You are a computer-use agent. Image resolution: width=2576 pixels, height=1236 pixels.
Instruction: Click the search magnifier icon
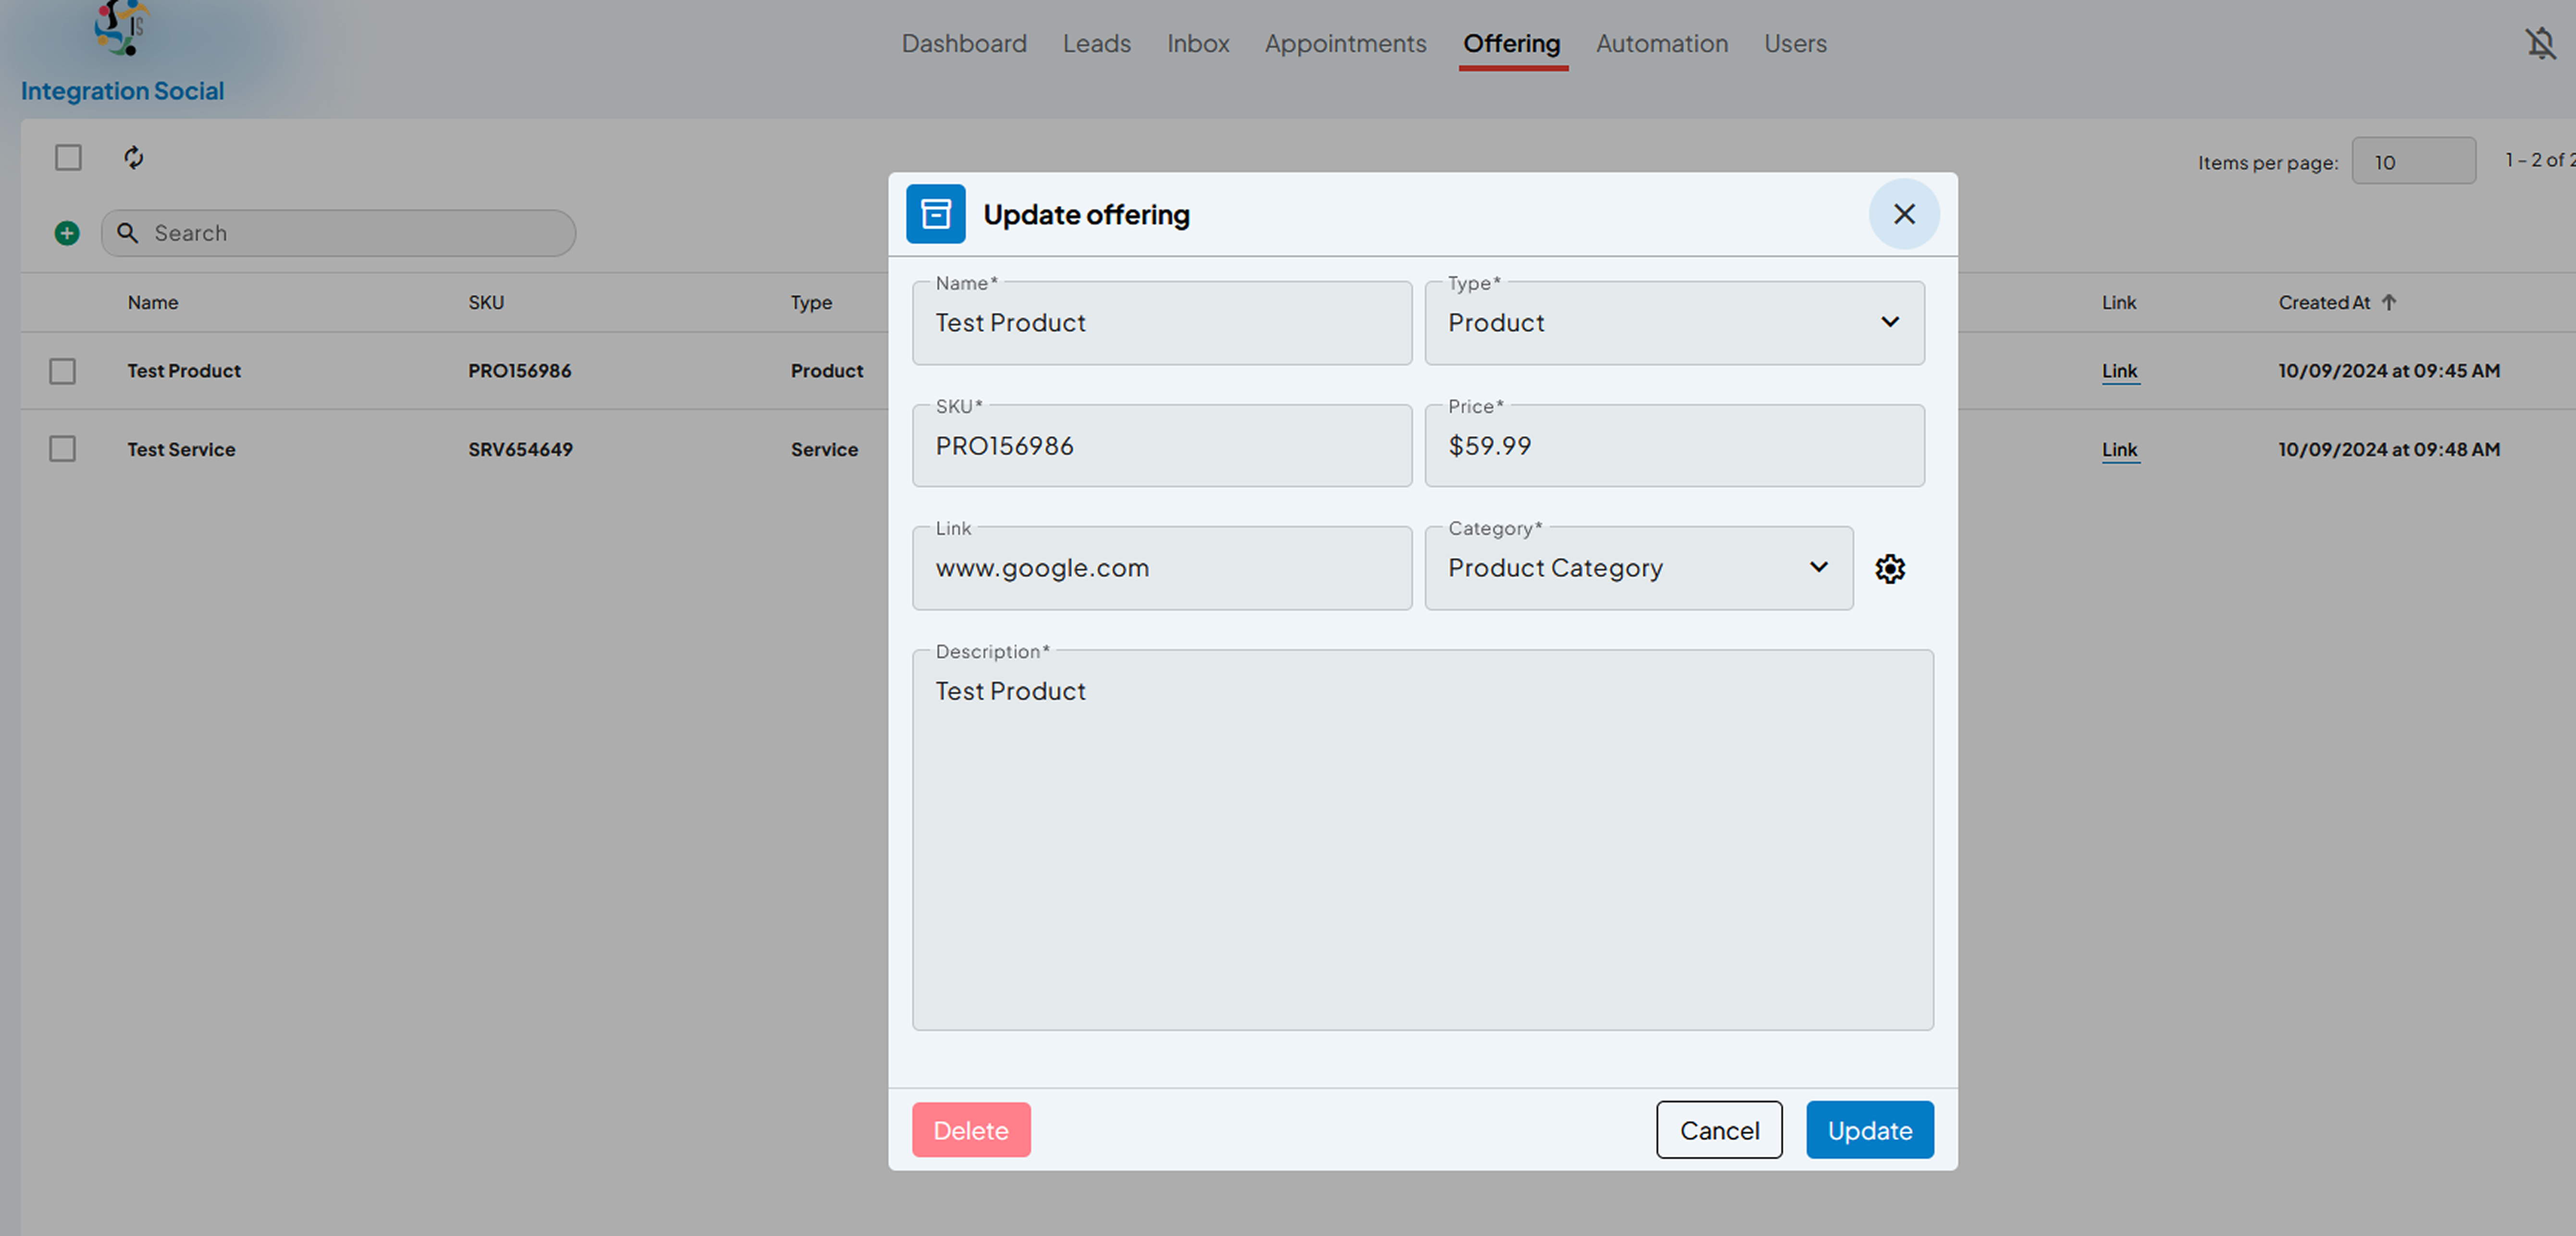tap(128, 233)
